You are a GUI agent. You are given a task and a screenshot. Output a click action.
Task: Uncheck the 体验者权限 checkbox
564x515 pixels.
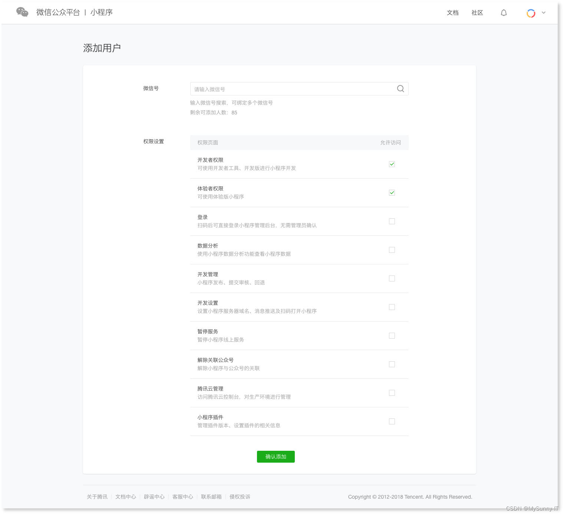392,193
